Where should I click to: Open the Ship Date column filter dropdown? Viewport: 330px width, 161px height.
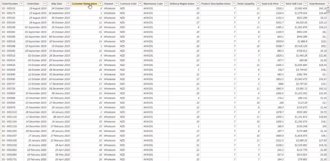coord(68,4)
